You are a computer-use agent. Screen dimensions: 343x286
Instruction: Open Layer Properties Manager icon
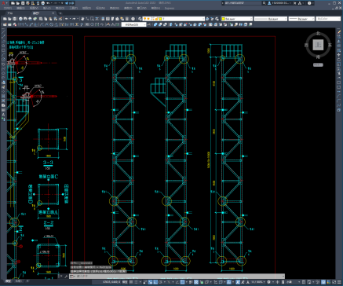140,19
